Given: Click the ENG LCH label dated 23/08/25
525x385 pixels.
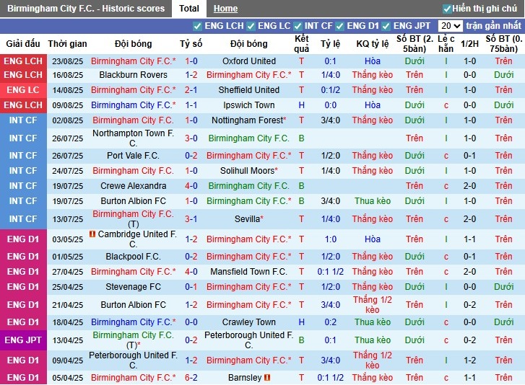Looking at the screenshot, I should pyautogui.click(x=23, y=61).
